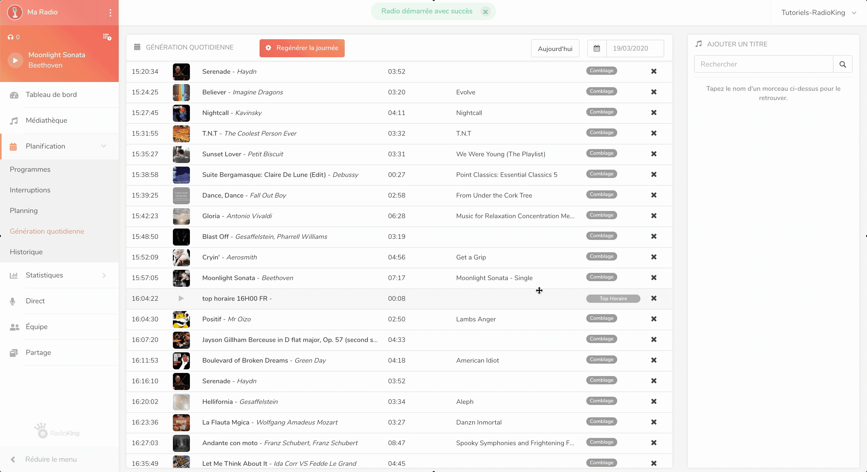The width and height of the screenshot is (867, 472).
Task: Click Green Day album cover thumbnail
Action: tap(181, 361)
